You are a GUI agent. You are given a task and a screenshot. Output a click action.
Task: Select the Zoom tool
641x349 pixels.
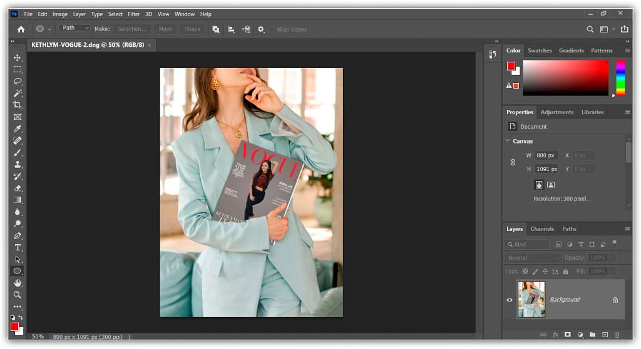(x=17, y=294)
